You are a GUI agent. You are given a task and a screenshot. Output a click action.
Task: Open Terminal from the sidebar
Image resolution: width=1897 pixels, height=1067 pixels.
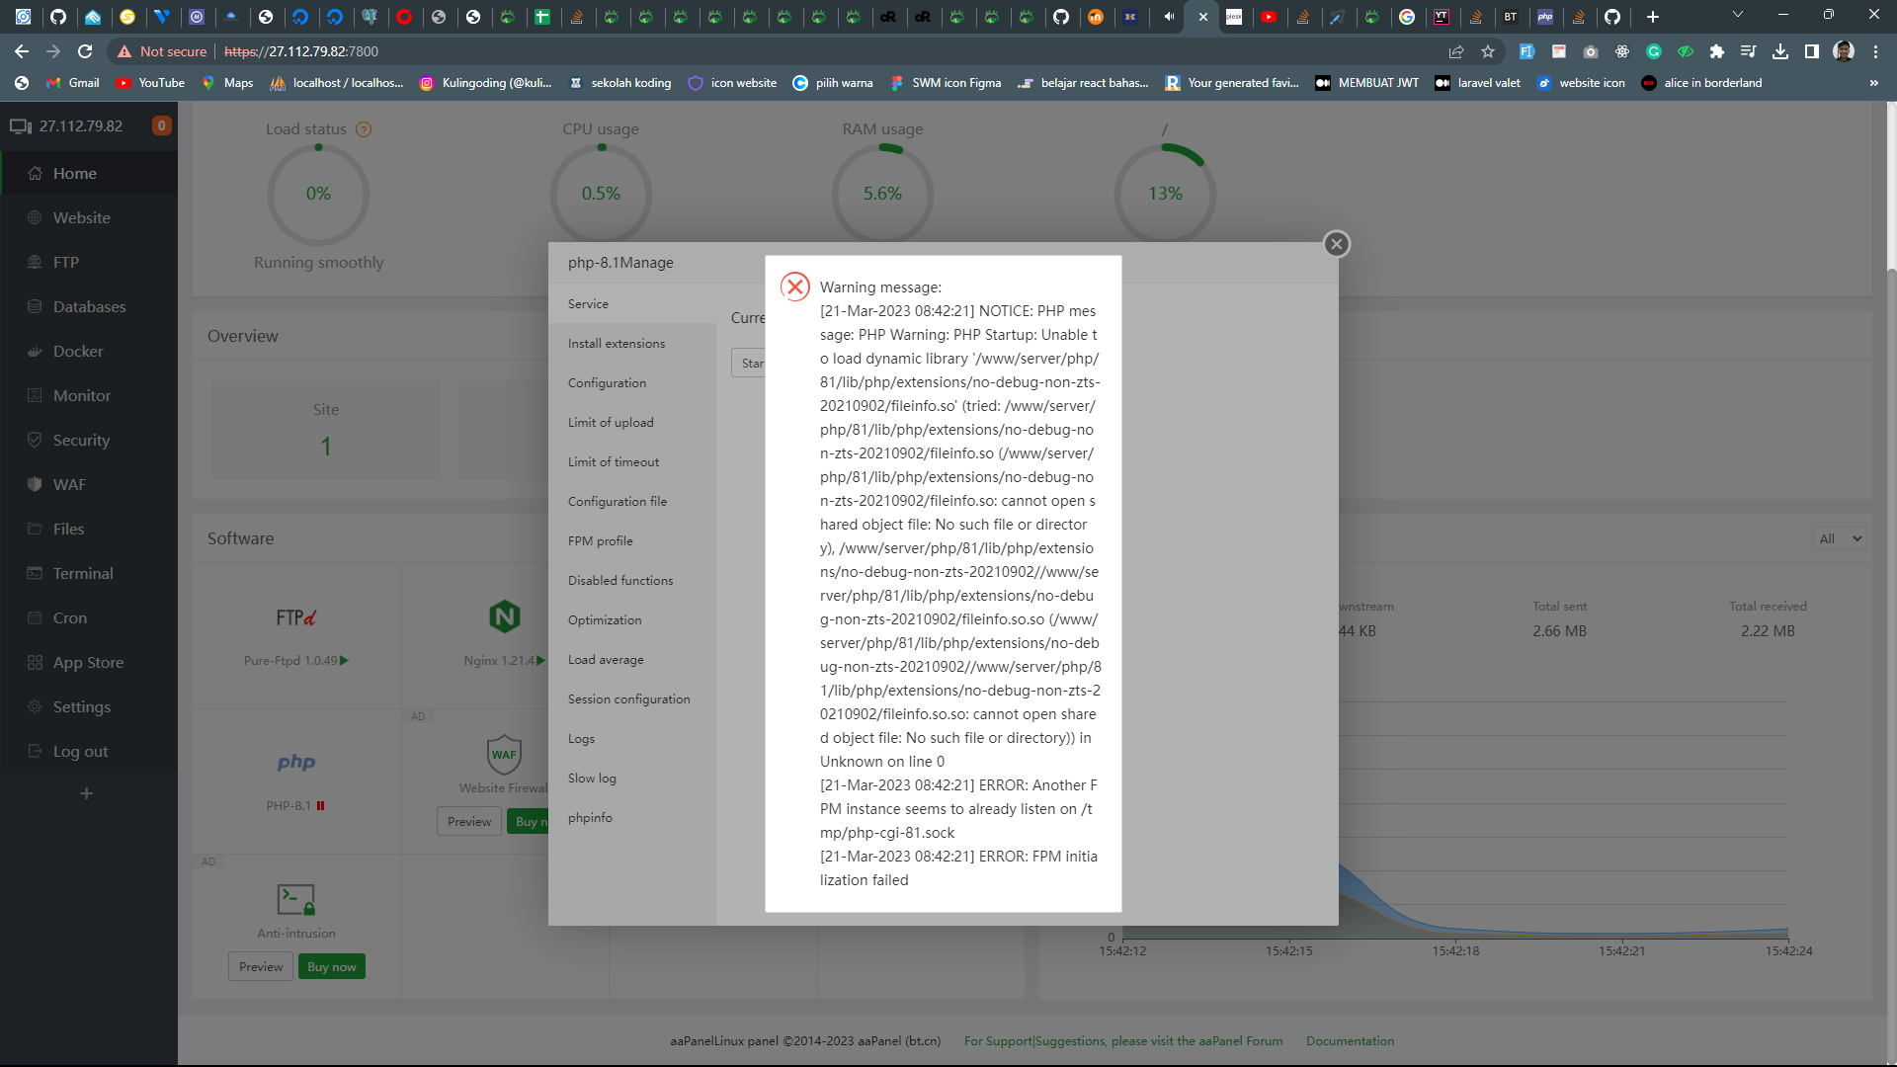coord(83,573)
